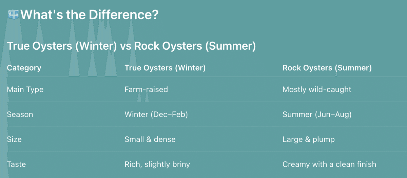Click the True Oysters vs Rock Oysters subheading

coord(132,46)
